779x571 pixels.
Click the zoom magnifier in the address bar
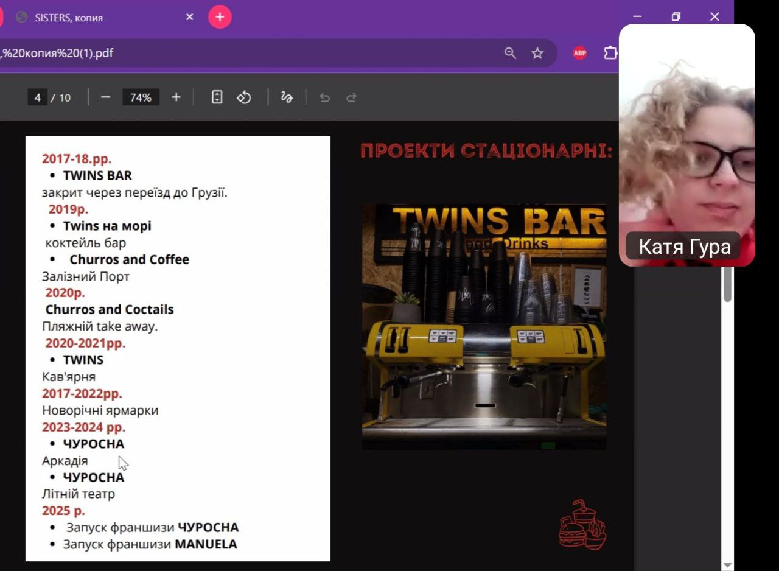click(510, 54)
